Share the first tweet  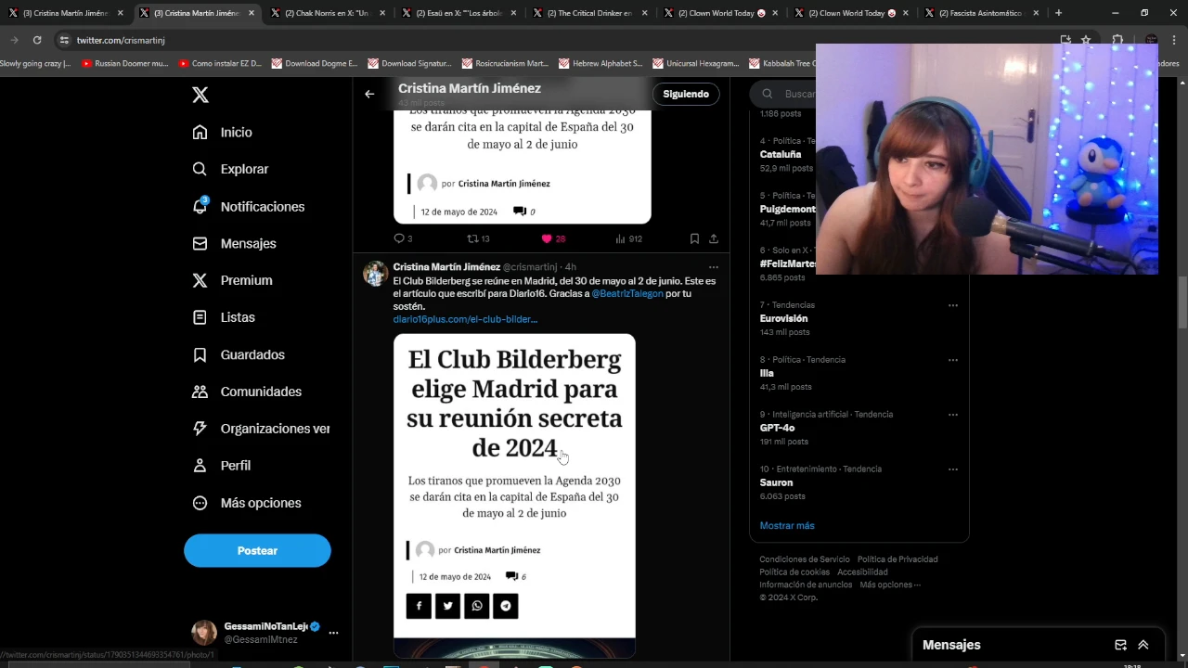(714, 238)
